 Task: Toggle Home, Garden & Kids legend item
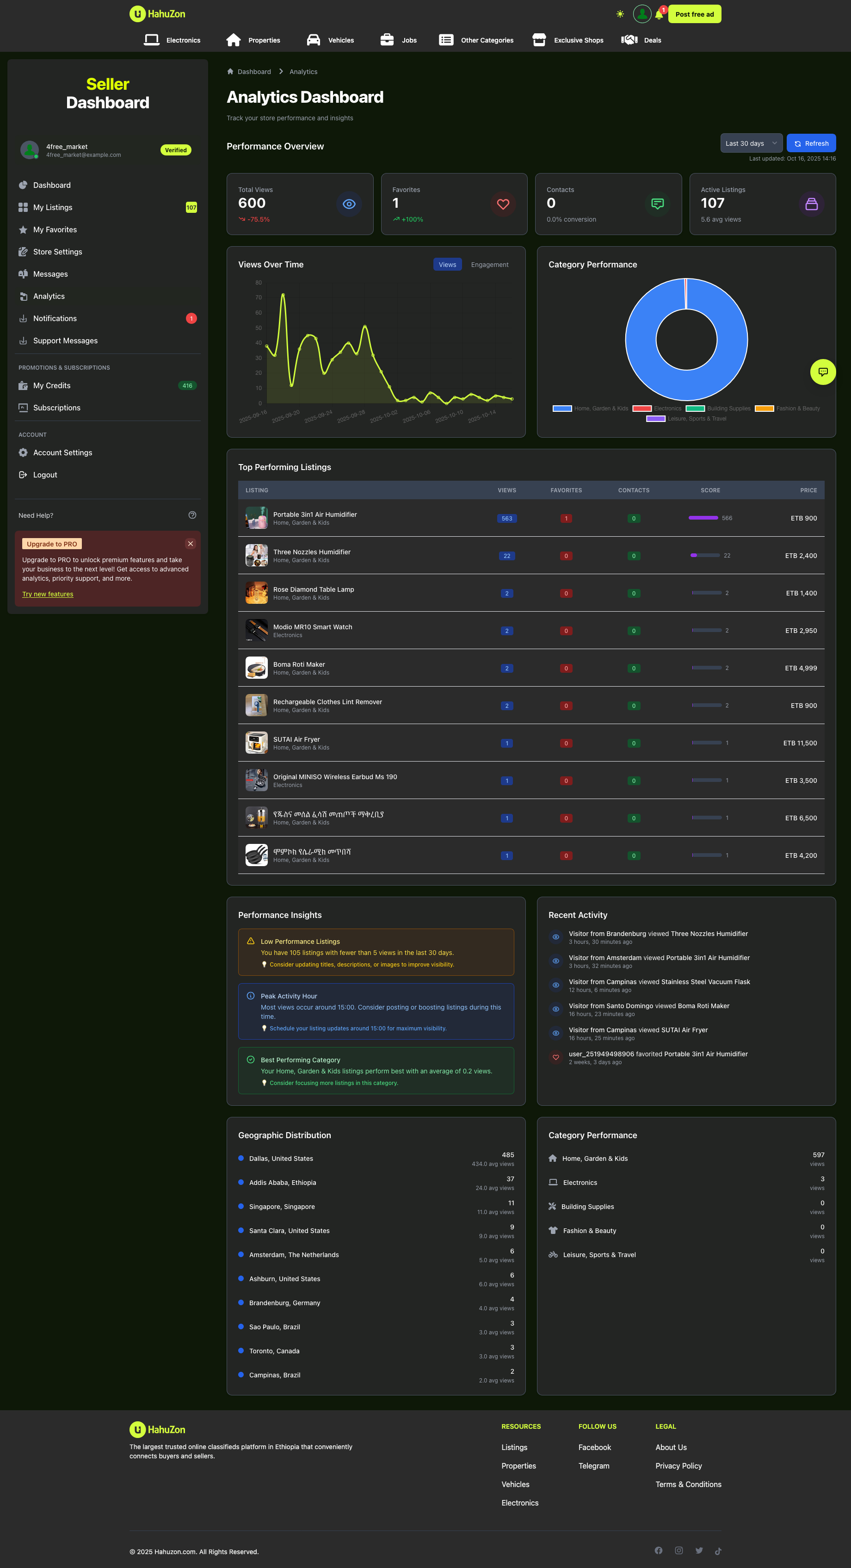pyautogui.click(x=590, y=409)
